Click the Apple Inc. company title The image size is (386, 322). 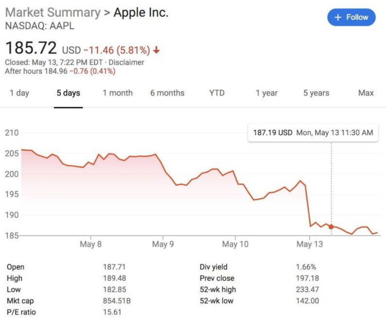click(141, 13)
